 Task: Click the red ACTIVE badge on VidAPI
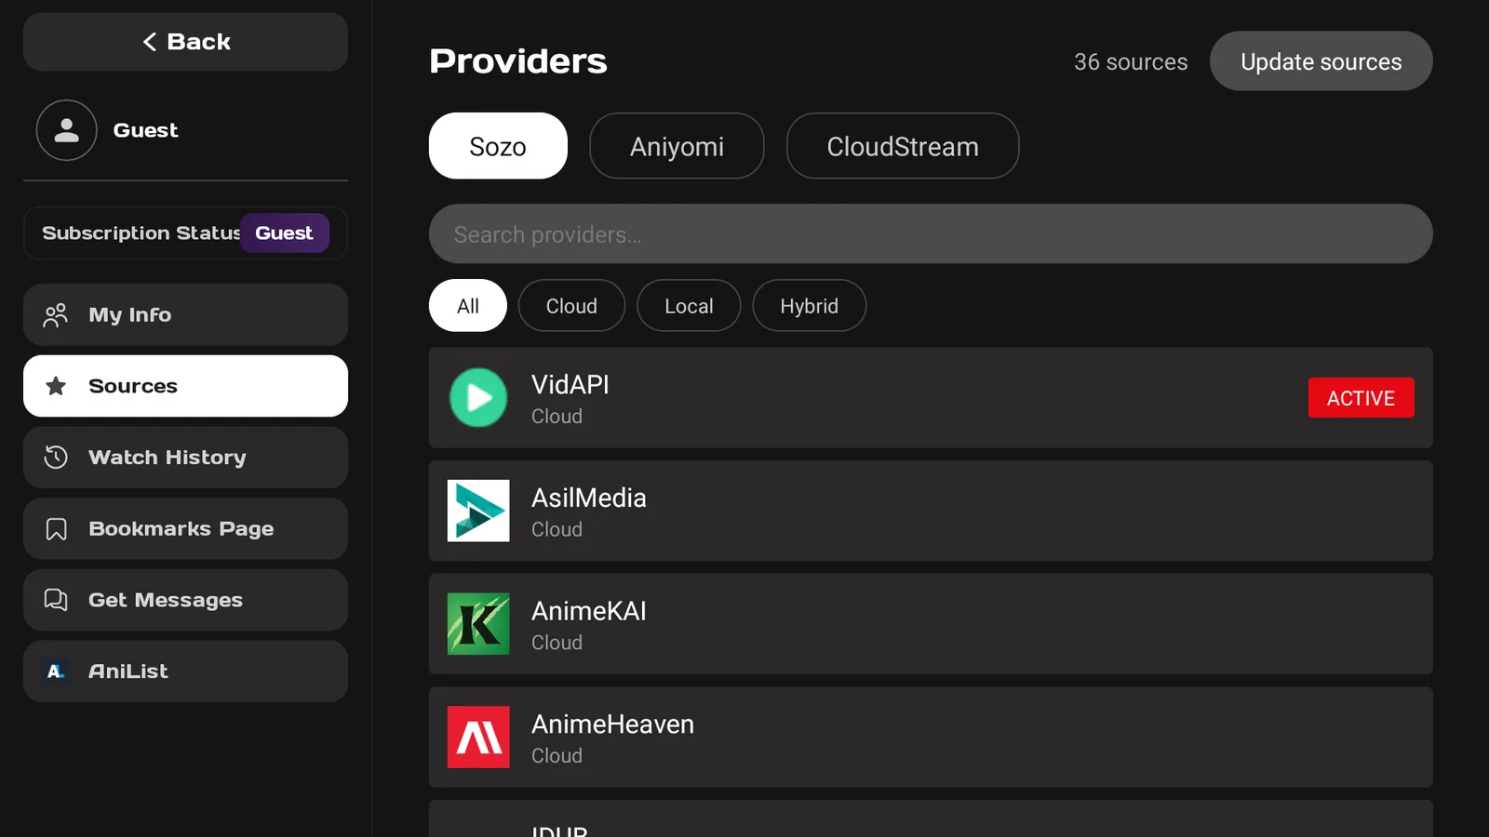point(1361,398)
